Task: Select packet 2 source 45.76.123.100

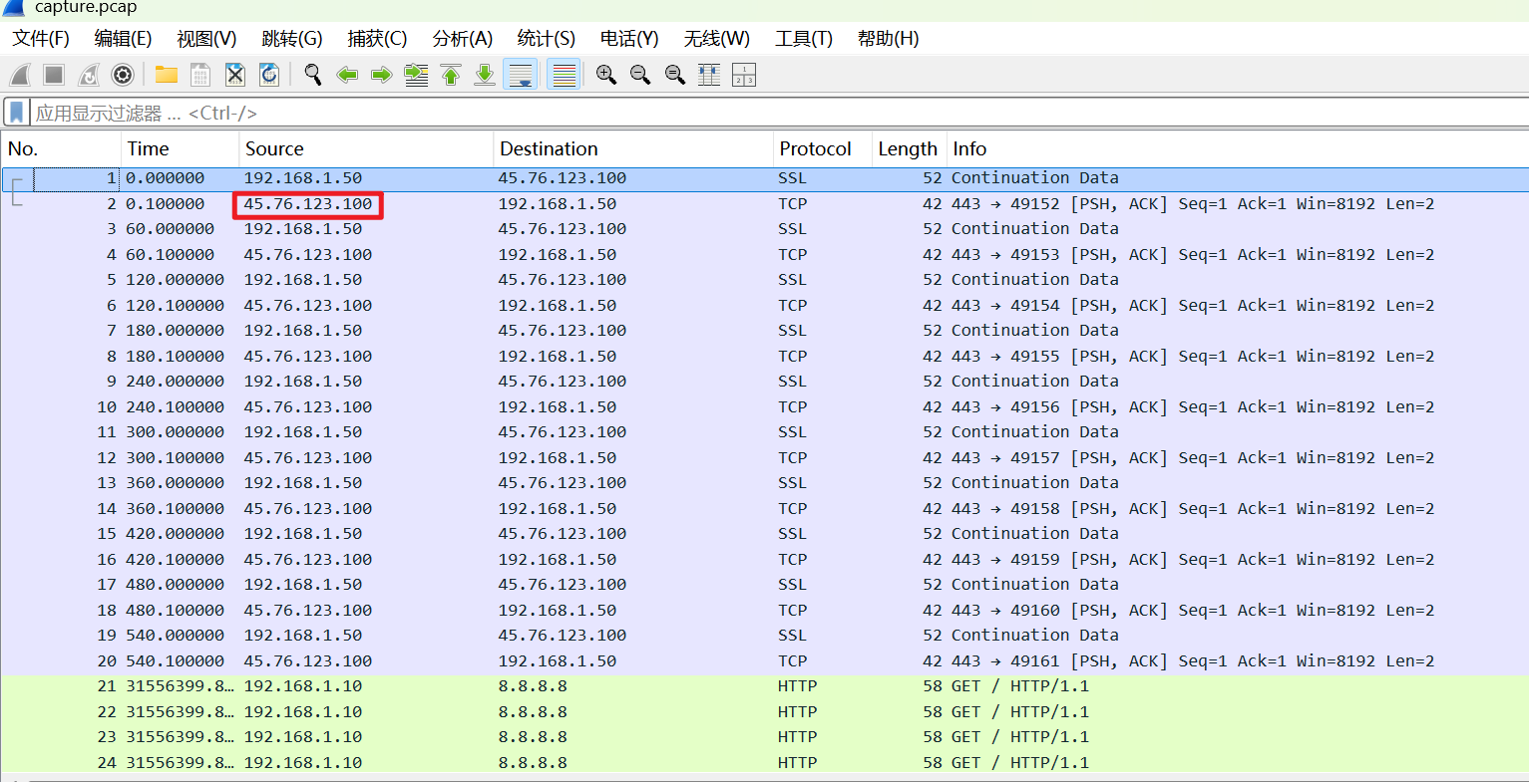Action: [x=308, y=204]
